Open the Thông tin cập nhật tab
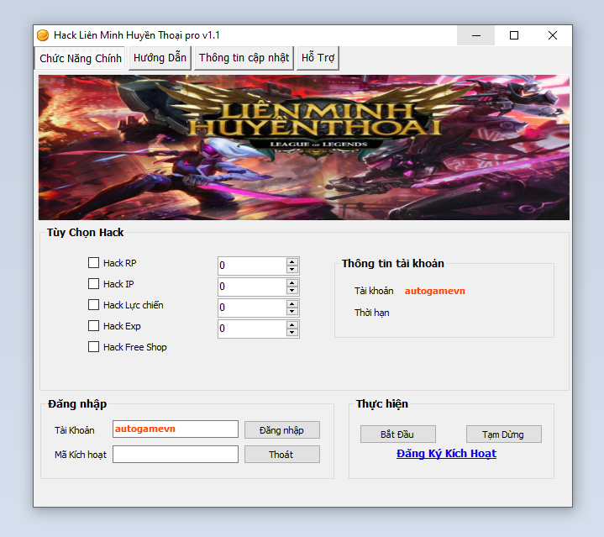This screenshot has width=604, height=537. (x=244, y=58)
